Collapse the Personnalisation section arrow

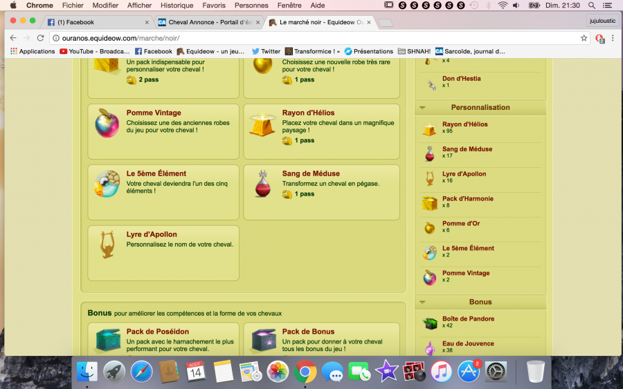(422, 108)
